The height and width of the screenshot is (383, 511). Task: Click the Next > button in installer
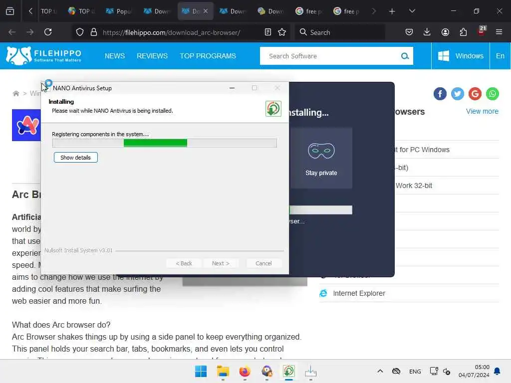pos(221,263)
